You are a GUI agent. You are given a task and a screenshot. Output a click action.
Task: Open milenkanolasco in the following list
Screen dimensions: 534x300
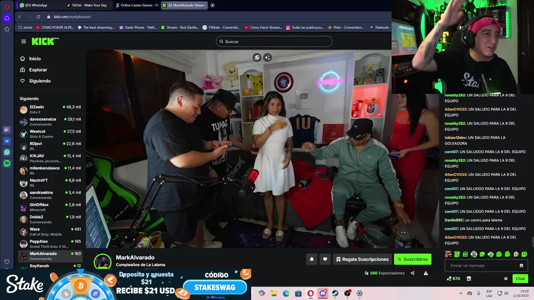point(50,170)
